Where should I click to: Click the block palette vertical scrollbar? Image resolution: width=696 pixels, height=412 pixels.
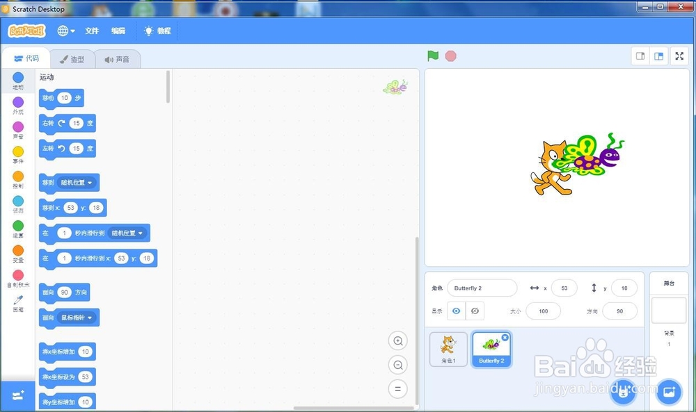168,87
